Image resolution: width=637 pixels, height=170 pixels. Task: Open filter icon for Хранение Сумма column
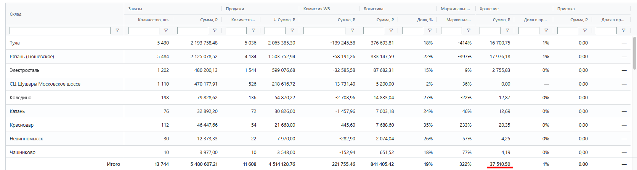pyautogui.click(x=507, y=30)
